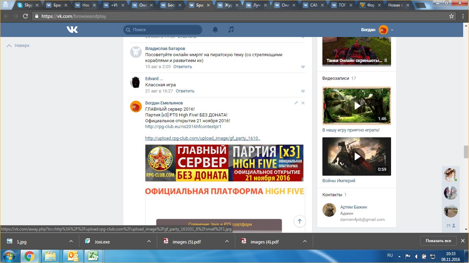Image resolution: width=469 pixels, height=263 pixels.
Task: Click the round scroll-up arrow button
Action: [x=300, y=221]
